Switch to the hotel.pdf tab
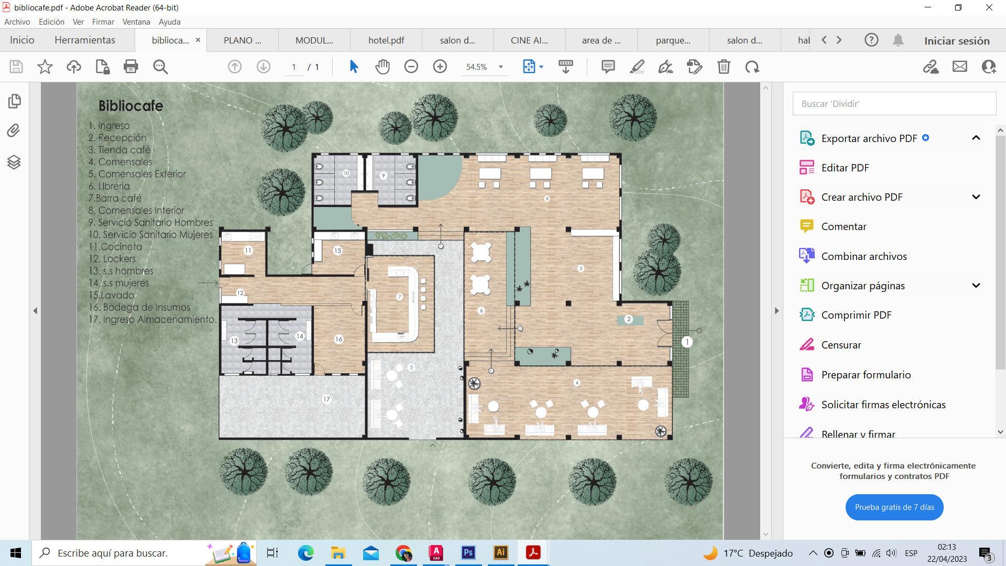 pos(386,40)
